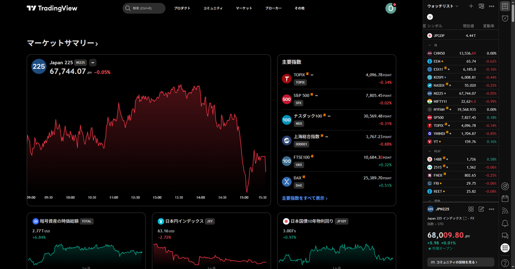515x269 pixels.
Task: Click 主要指数をすべて表示 link
Action: (x=305, y=198)
